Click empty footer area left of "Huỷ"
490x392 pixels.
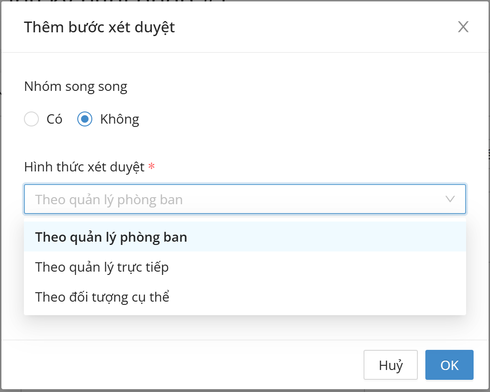[x=187, y=365]
